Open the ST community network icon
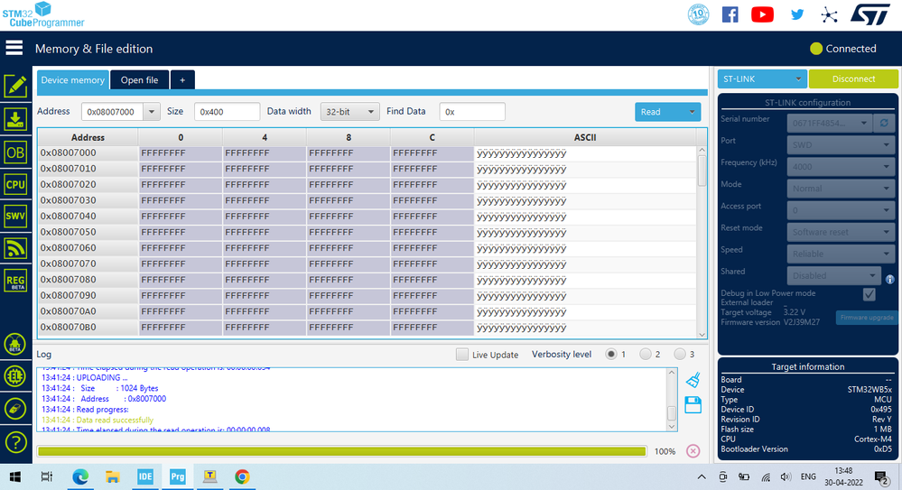The image size is (902, 490). [829, 15]
